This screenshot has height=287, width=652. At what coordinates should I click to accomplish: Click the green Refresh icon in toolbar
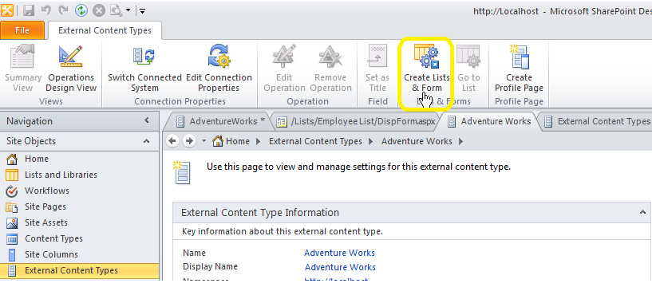pos(81,10)
